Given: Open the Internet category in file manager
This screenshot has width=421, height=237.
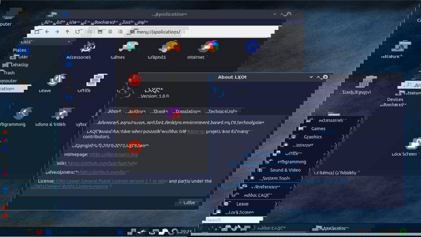Looking at the screenshot, I should [x=203, y=50].
